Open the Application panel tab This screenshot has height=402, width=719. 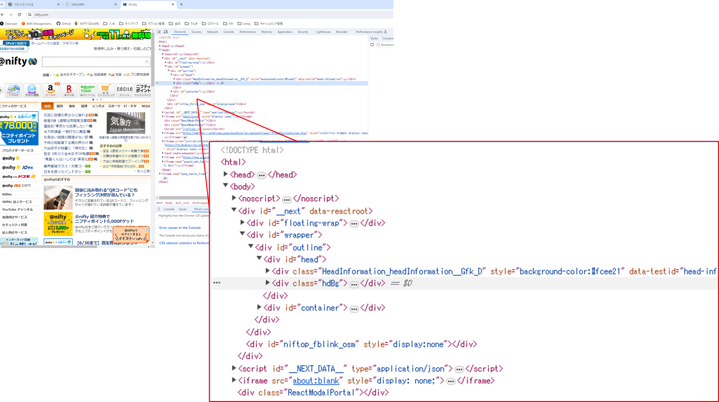285,32
